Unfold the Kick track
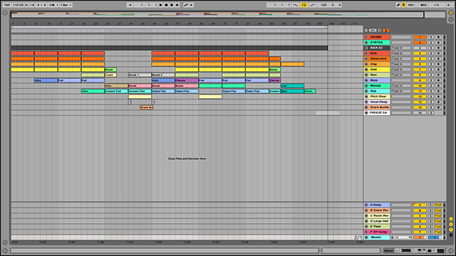Screen dimensions: 456x256 366,53
